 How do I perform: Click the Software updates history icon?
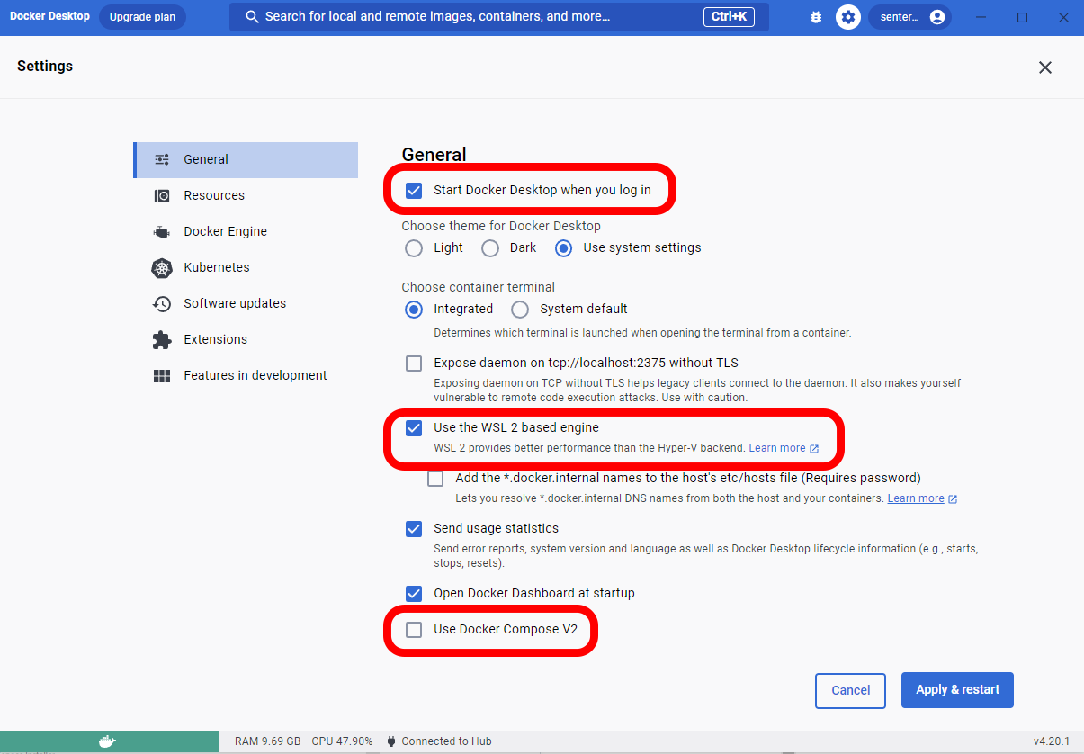(162, 303)
